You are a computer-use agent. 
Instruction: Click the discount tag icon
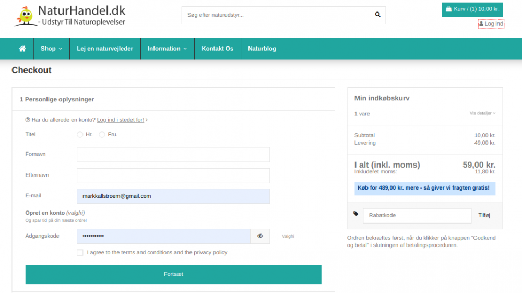(x=355, y=214)
